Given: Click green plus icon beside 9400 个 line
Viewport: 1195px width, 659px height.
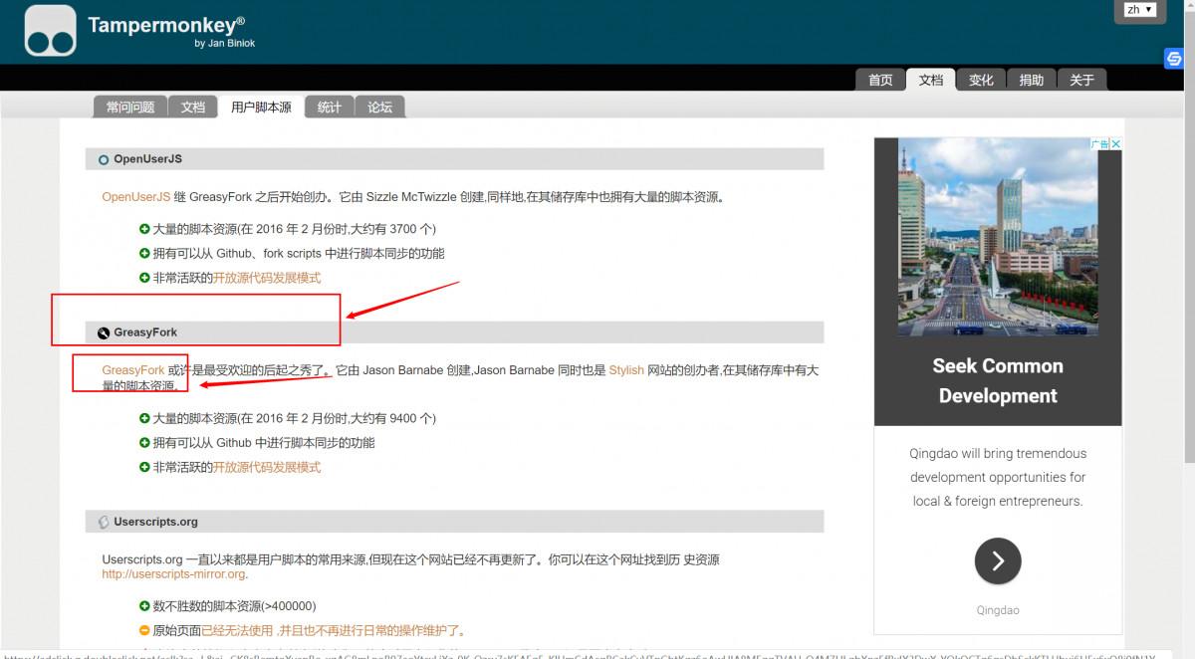Looking at the screenshot, I should tap(144, 418).
